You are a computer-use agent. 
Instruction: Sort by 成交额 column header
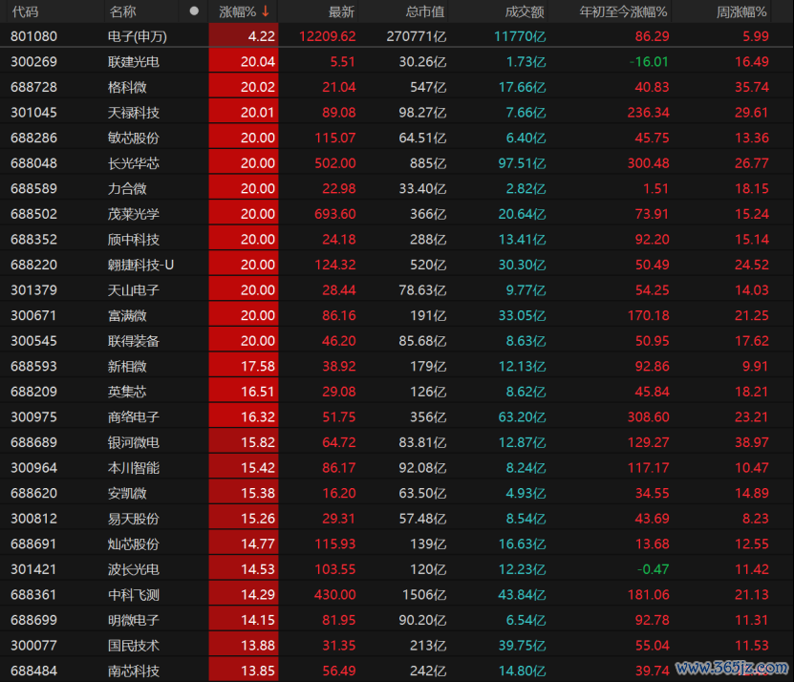(525, 11)
